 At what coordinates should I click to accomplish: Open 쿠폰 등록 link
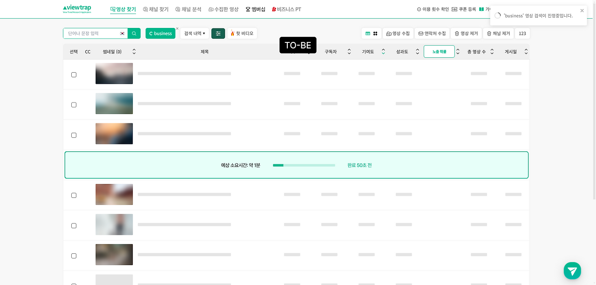click(x=464, y=9)
